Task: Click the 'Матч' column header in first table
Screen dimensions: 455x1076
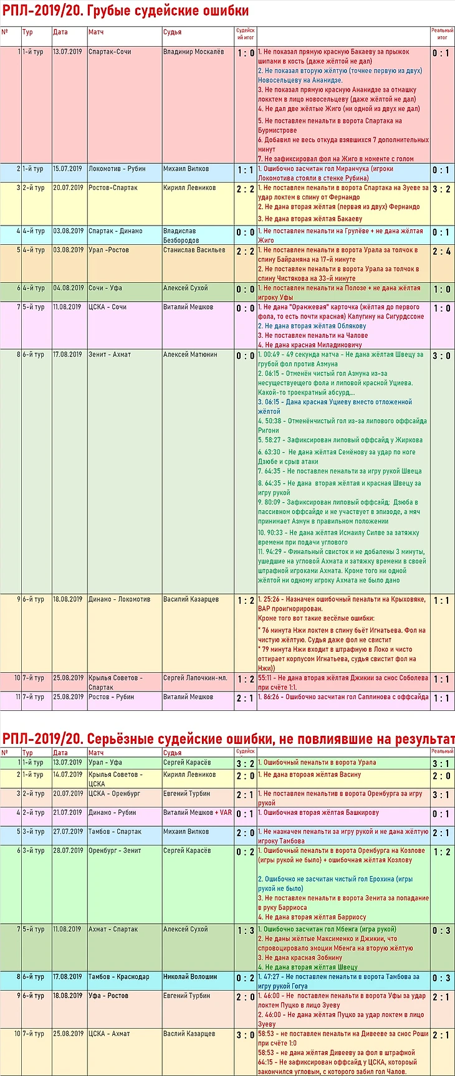Action: click(124, 36)
